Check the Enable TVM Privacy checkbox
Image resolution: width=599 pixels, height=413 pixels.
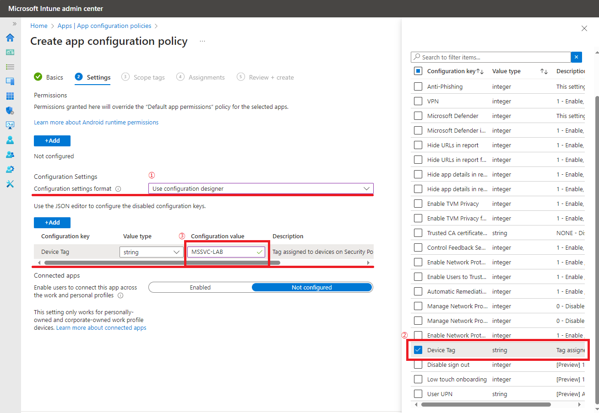(418, 204)
